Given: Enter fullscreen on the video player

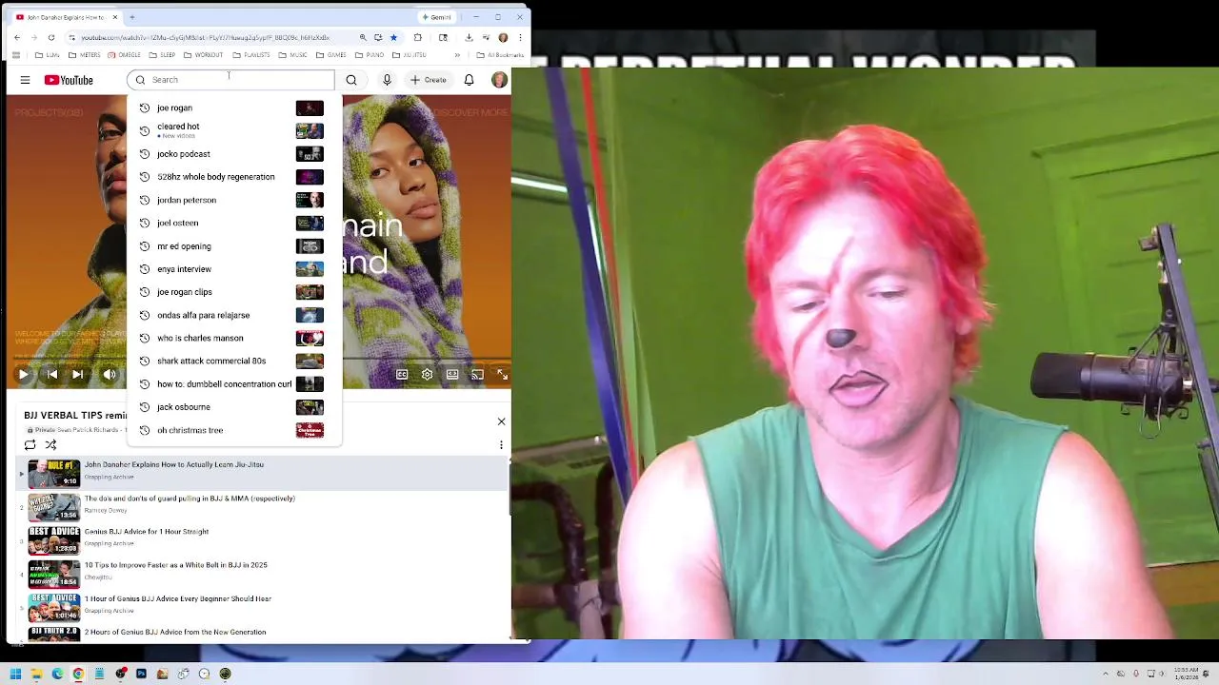Looking at the screenshot, I should [502, 375].
